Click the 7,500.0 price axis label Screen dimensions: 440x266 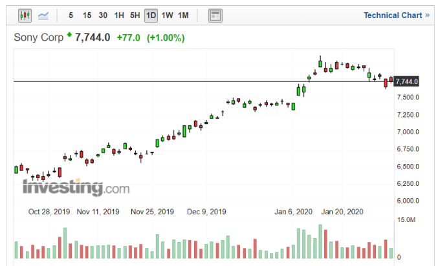pyautogui.click(x=408, y=97)
